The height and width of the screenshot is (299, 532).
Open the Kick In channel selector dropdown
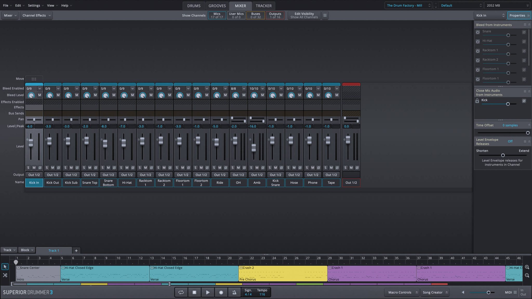coord(490,15)
